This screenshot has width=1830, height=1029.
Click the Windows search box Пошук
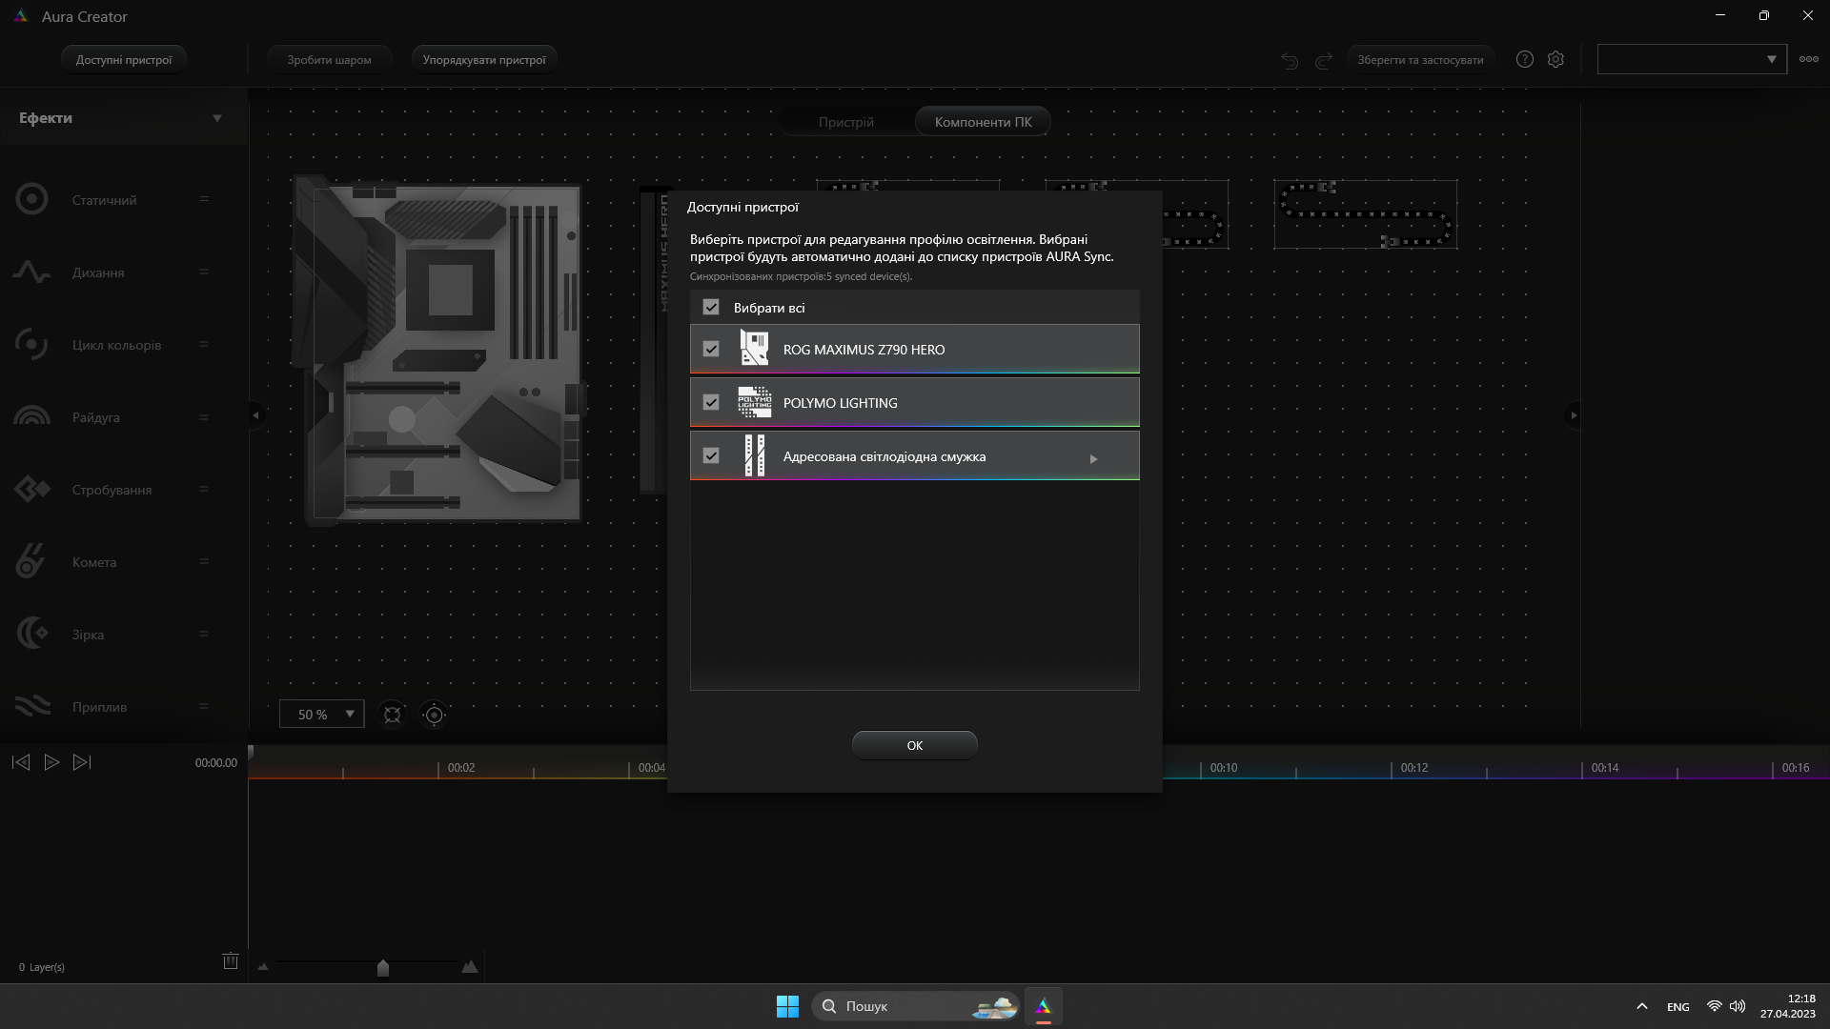pos(915,1006)
